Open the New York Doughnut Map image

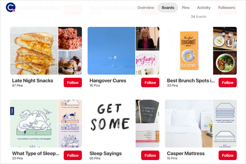[189, 51]
